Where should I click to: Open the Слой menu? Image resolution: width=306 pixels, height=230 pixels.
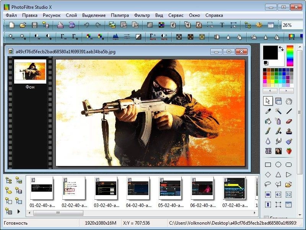(71, 15)
